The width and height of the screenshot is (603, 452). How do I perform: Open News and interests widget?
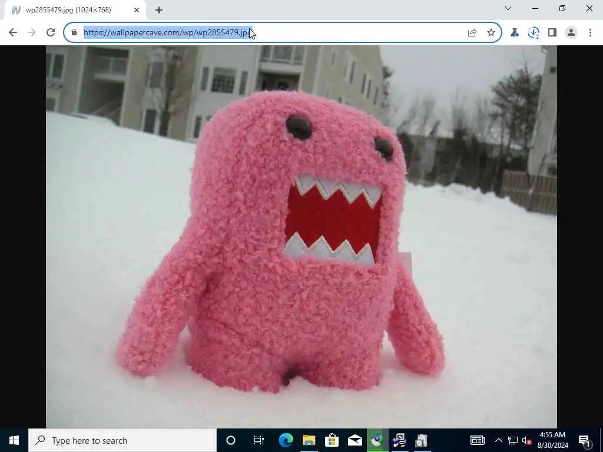pyautogui.click(x=477, y=440)
